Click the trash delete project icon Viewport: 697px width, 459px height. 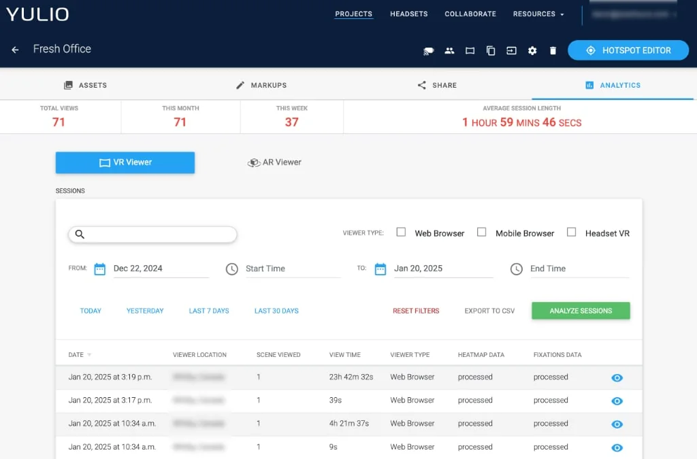coord(553,50)
